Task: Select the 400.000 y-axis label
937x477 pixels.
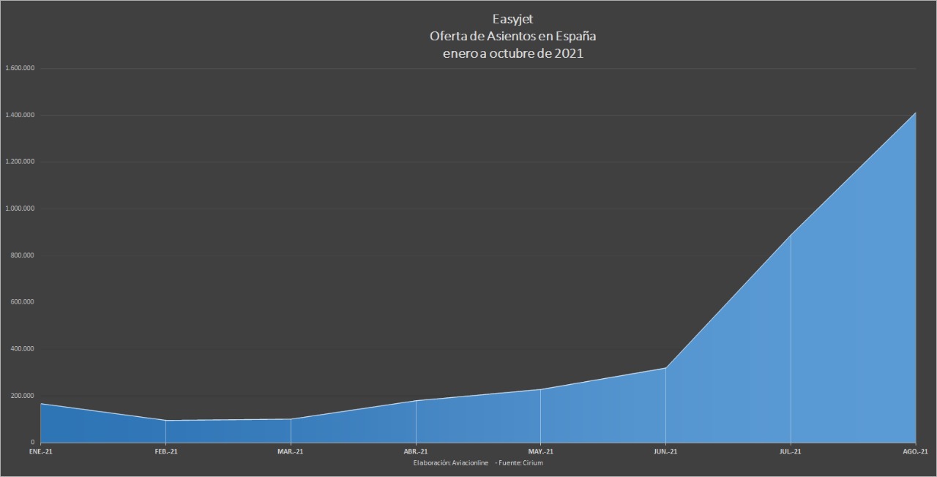Action: point(23,349)
